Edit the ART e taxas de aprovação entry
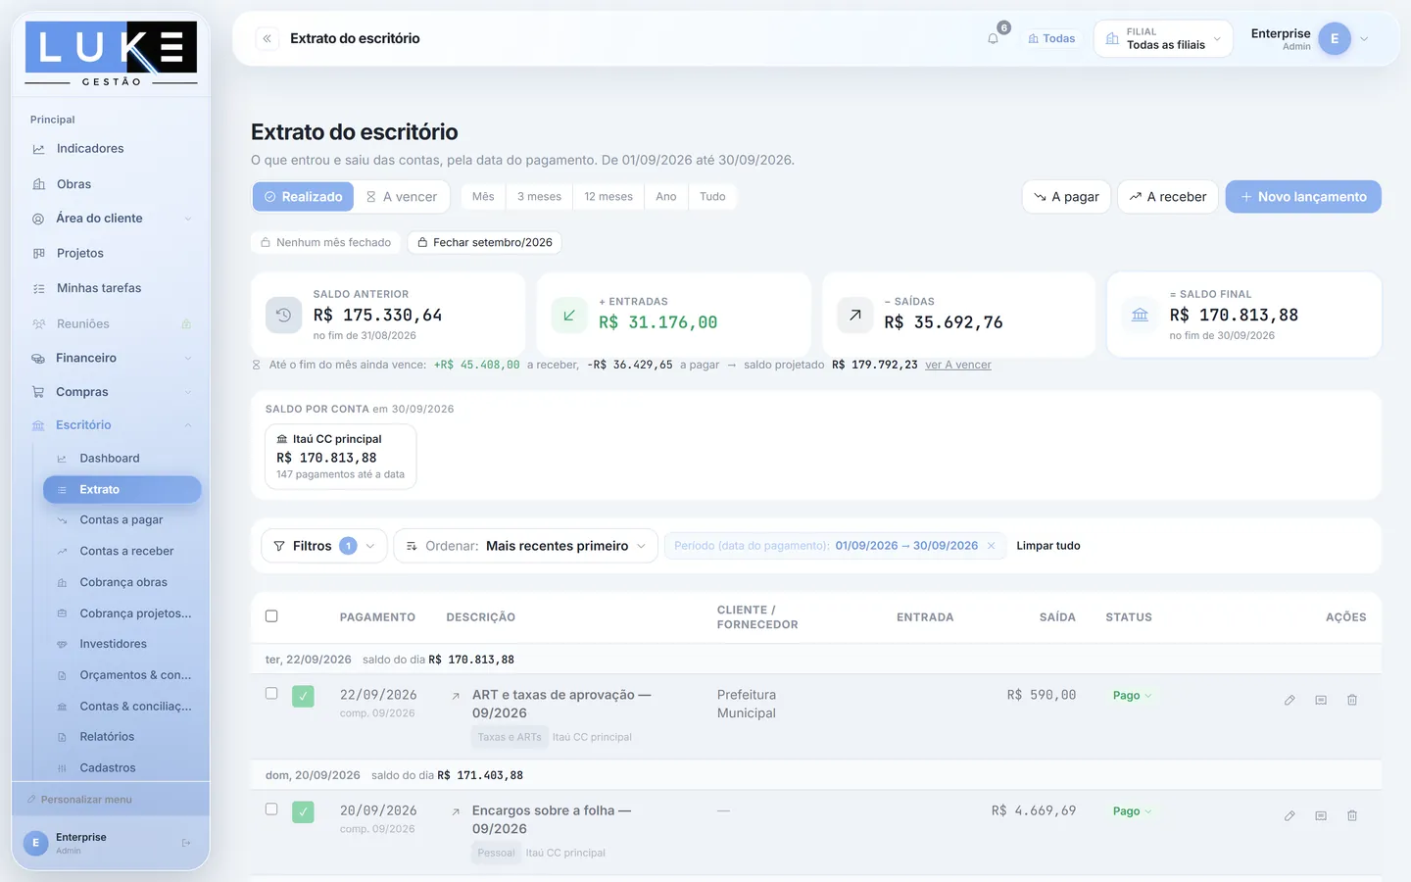 pyautogui.click(x=1289, y=700)
